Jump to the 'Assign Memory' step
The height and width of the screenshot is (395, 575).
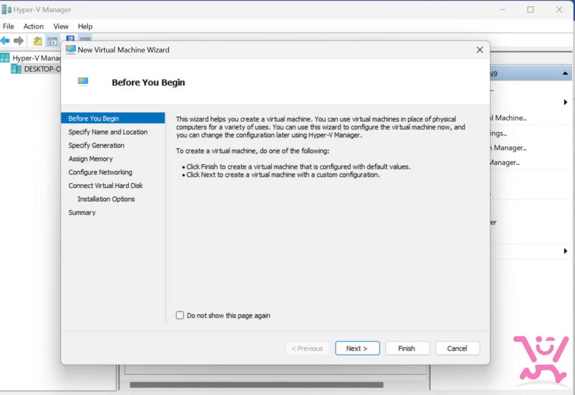click(90, 159)
